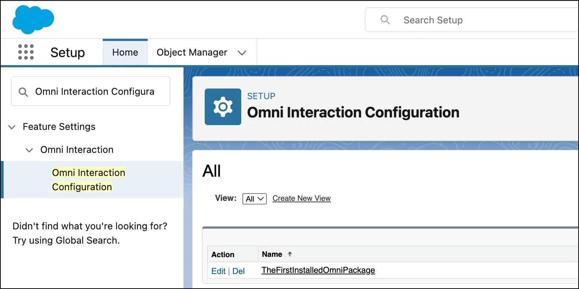Screen dimensions: 579x289
Task: Click the Quick Find magnifier icon
Action: click(23, 92)
